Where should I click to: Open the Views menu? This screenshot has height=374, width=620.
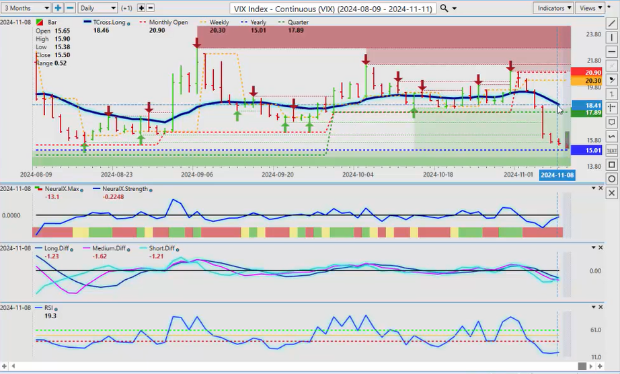point(590,8)
